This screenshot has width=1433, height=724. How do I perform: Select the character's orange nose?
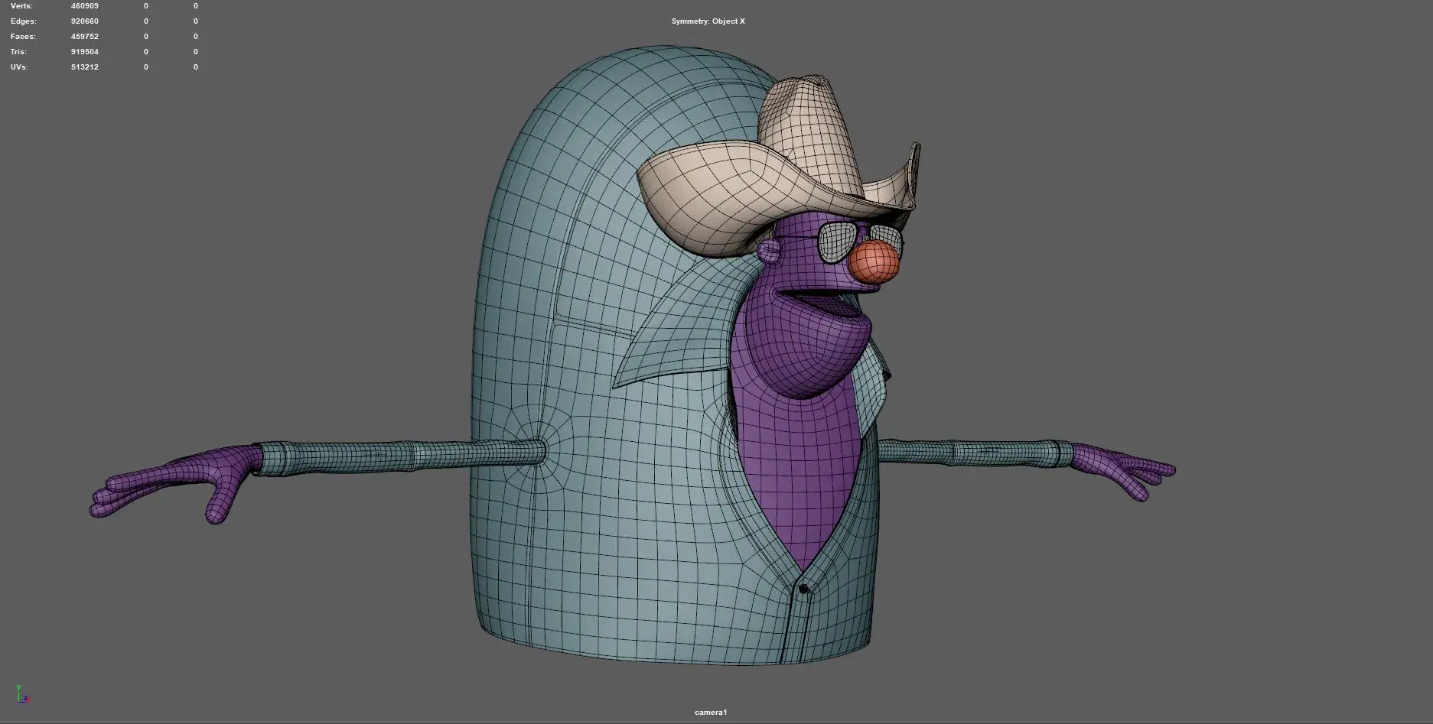tap(874, 263)
